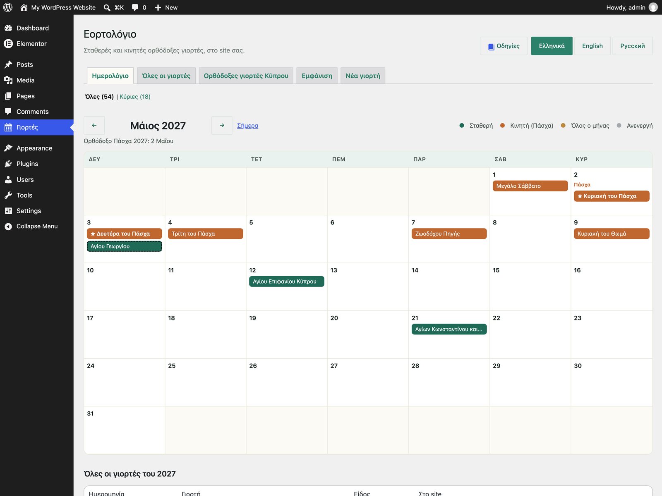Open the comments bubble icon in admin bar
The height and width of the screenshot is (496, 662).
coord(135,7)
